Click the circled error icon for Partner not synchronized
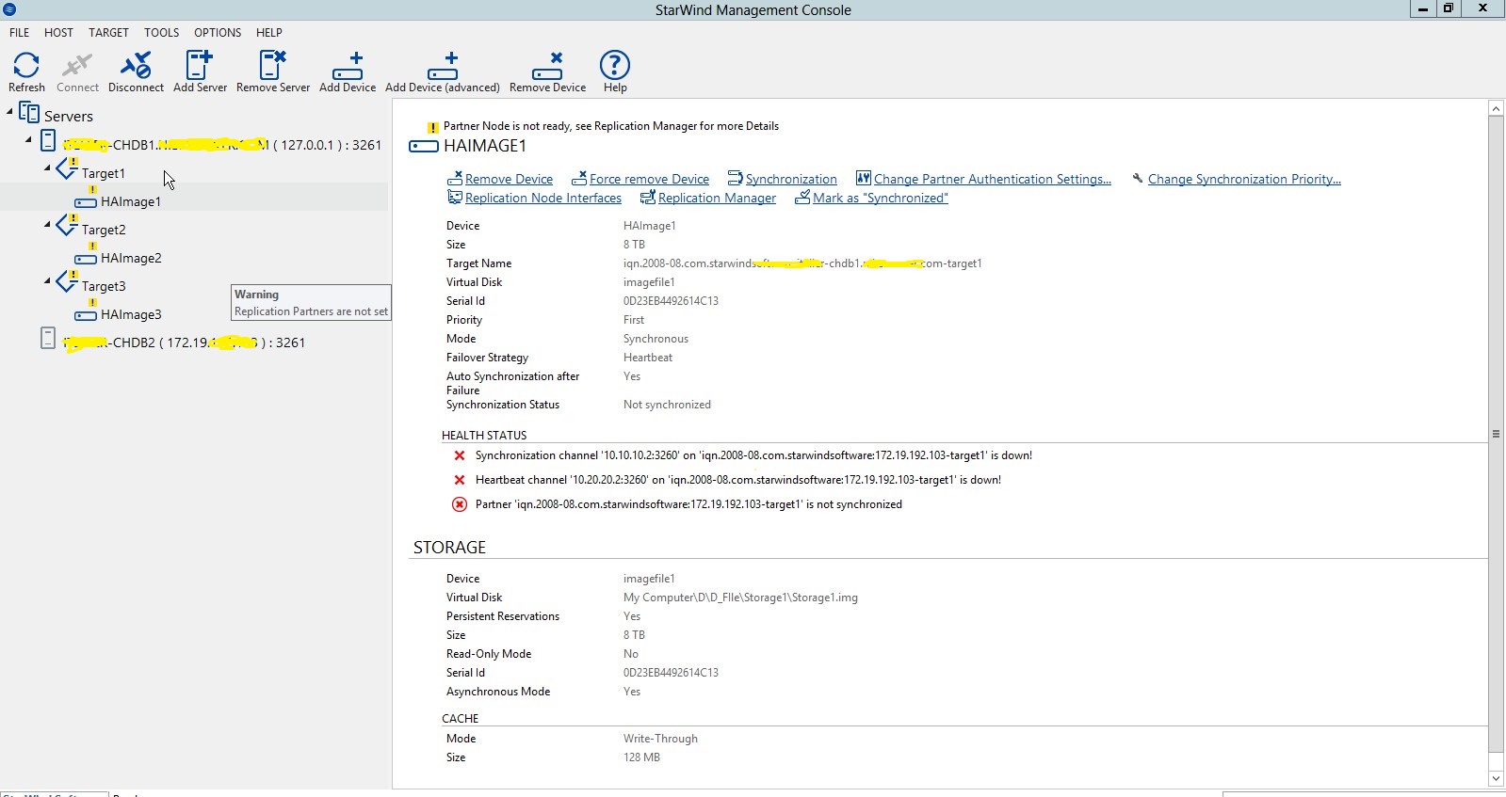Viewport: 1506px width, 797px height. pyautogui.click(x=460, y=504)
